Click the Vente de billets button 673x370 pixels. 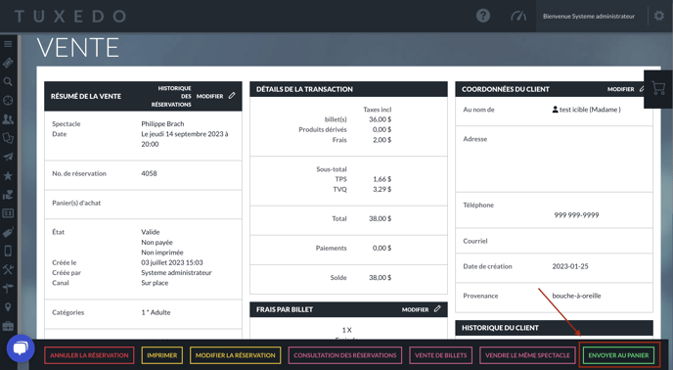[441, 355]
